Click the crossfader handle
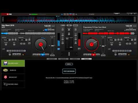The image size is (138, 103). [x=69, y=54]
